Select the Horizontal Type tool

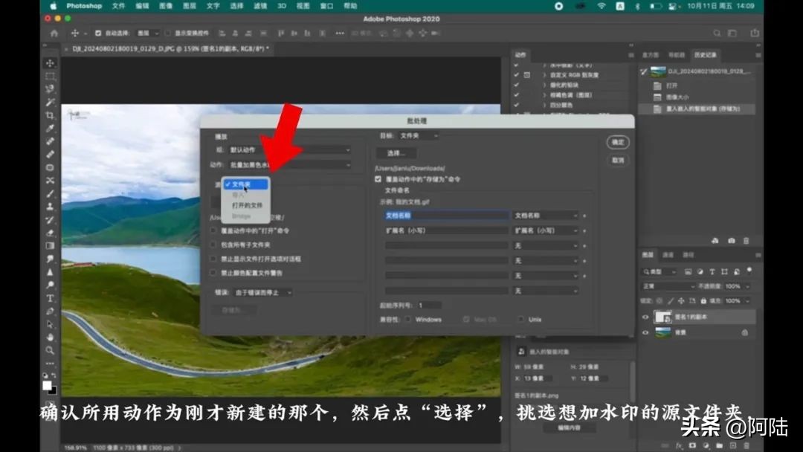(x=51, y=298)
